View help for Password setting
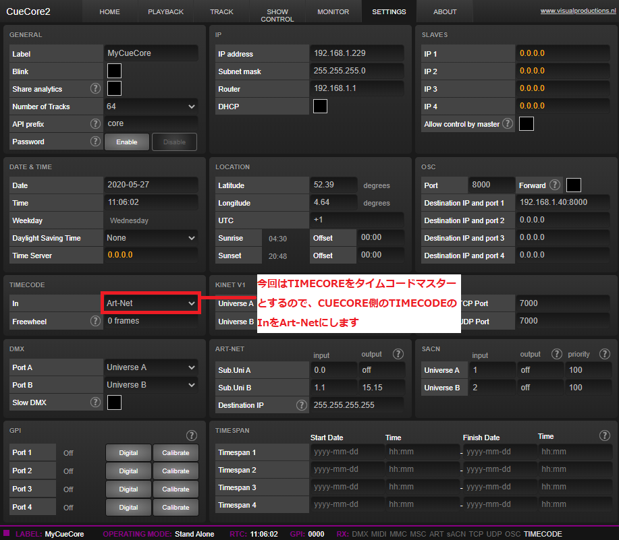This screenshot has width=619, height=540. 95,141
